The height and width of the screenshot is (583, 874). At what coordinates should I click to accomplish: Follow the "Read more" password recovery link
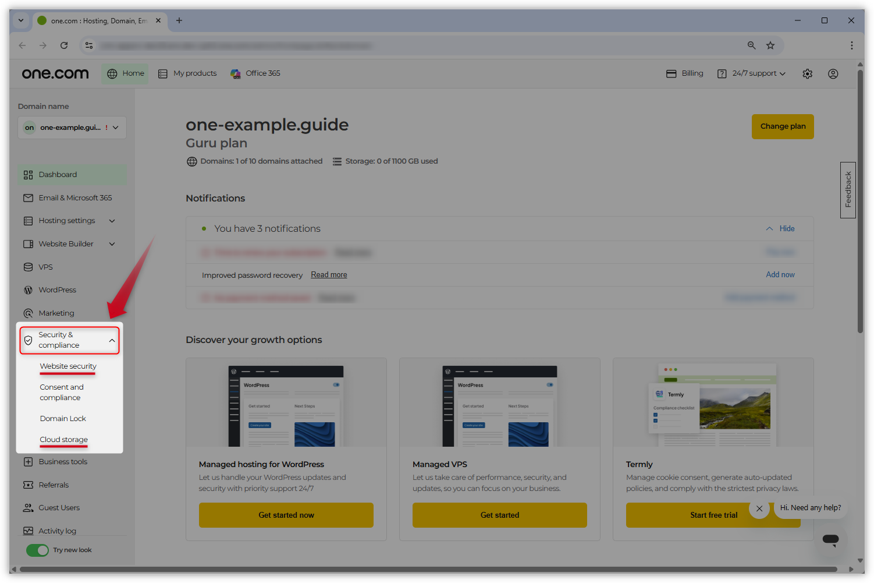[329, 275]
